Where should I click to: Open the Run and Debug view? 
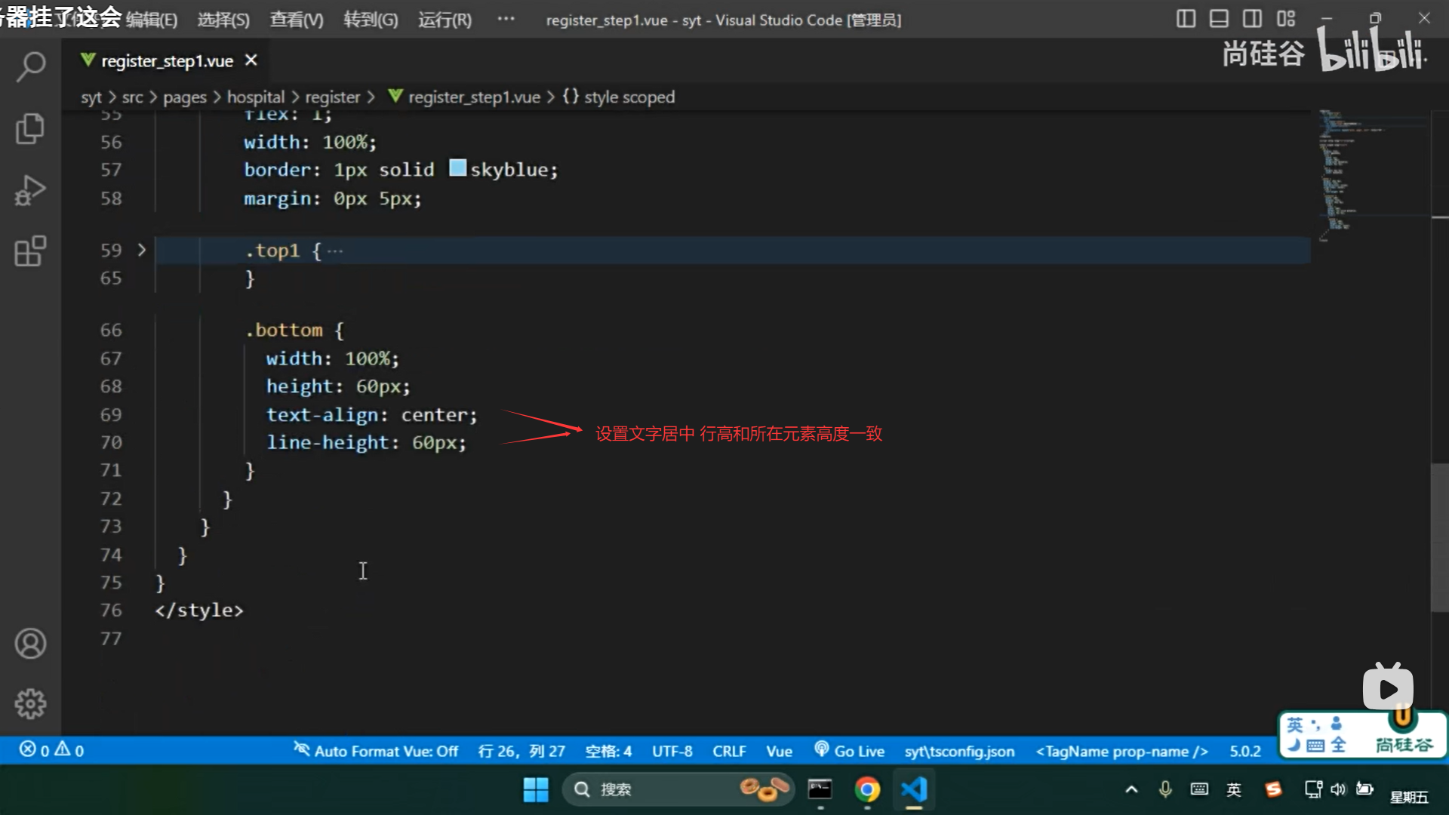tap(30, 190)
